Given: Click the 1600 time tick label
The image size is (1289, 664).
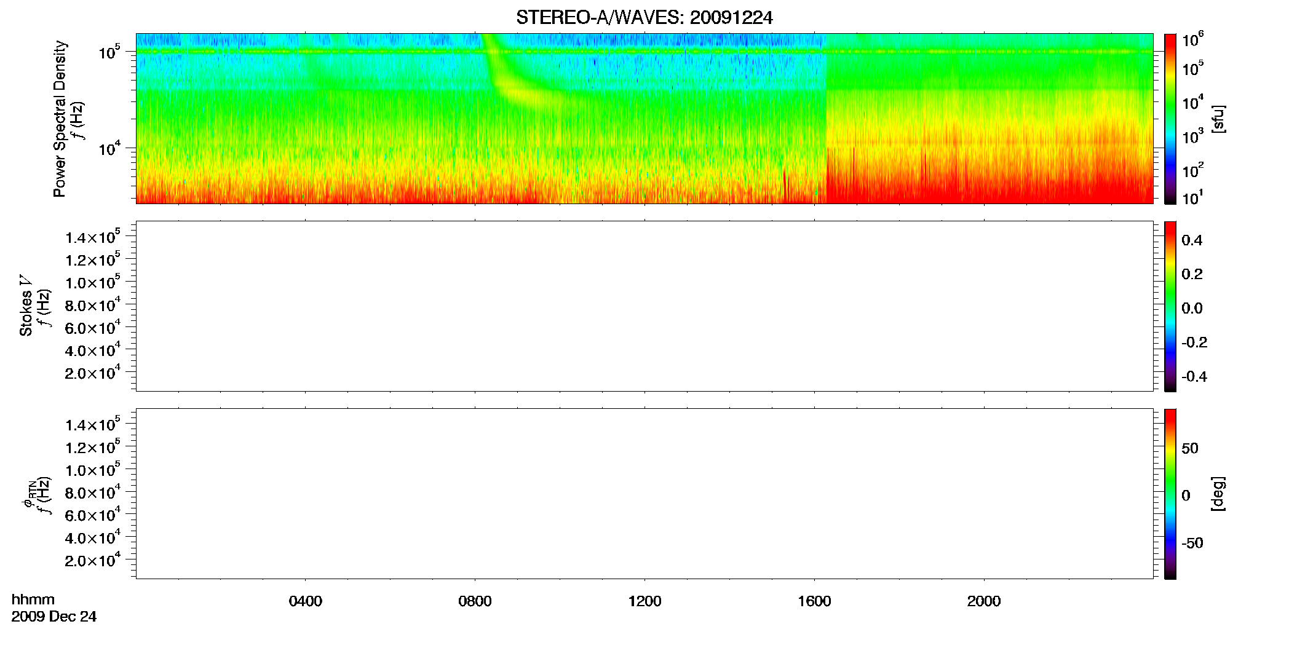Looking at the screenshot, I should coord(814,601).
